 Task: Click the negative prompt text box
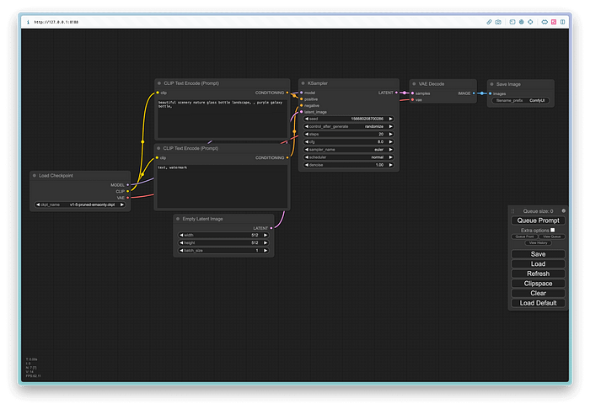(222, 186)
